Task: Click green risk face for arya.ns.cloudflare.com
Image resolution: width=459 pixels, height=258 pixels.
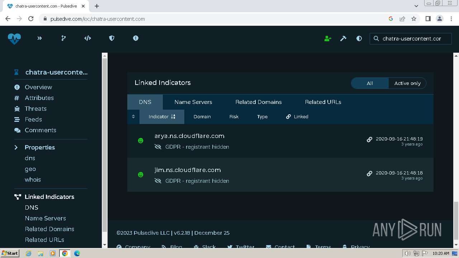Action: point(141,141)
